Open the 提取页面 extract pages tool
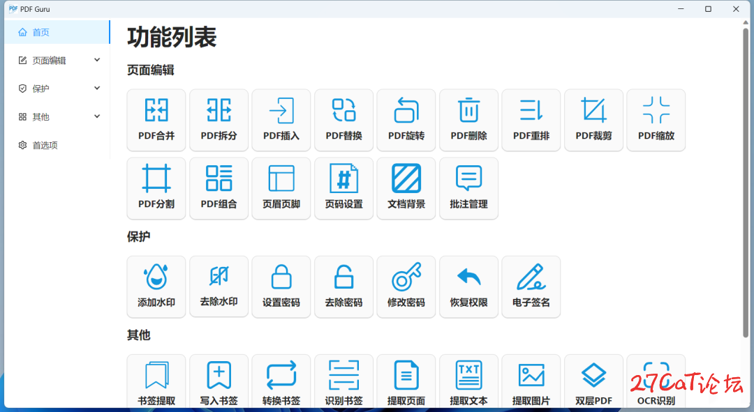The height and width of the screenshot is (412, 754). click(406, 382)
